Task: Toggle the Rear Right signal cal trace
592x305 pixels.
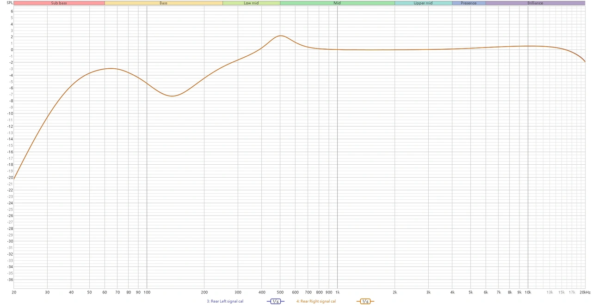Action: [316, 301]
